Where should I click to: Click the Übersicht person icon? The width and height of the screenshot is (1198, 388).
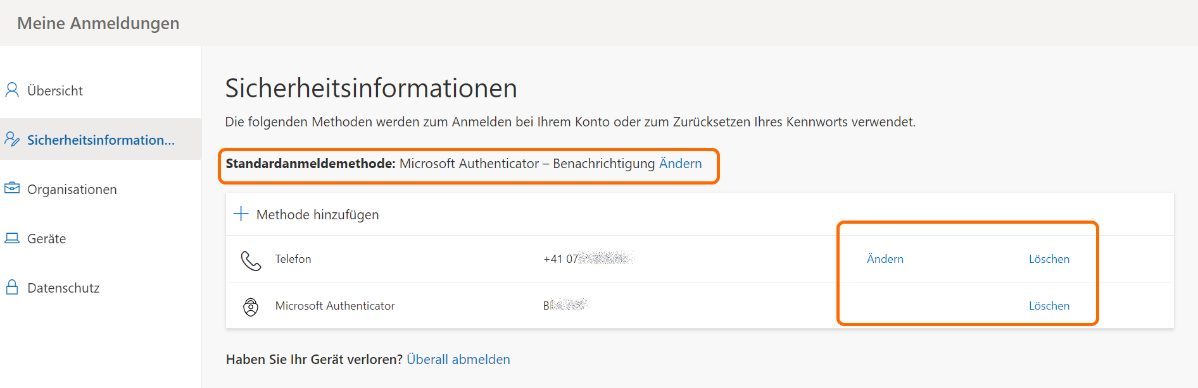click(x=12, y=90)
